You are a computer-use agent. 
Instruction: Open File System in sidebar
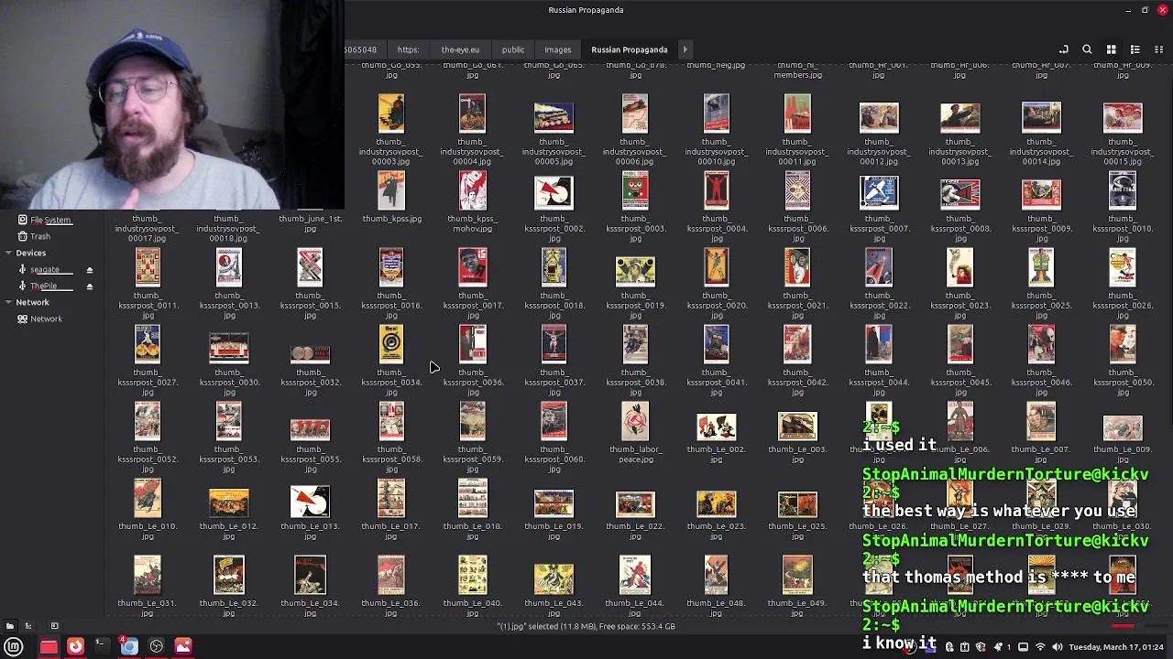pyautogui.click(x=50, y=220)
